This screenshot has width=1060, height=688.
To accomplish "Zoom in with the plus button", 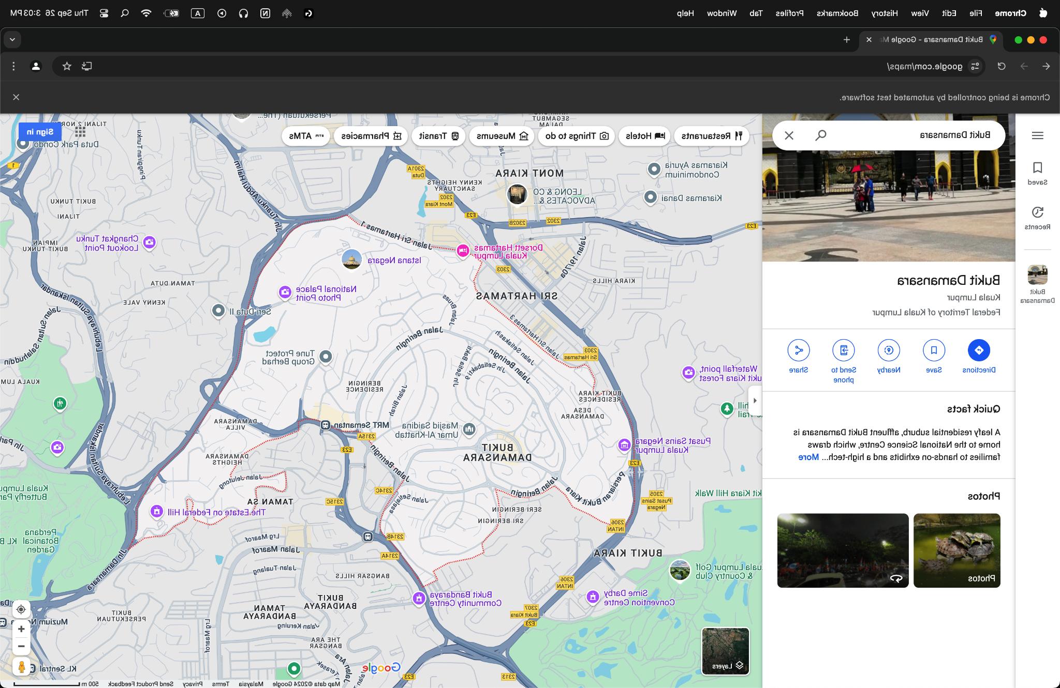I will click(x=21, y=629).
